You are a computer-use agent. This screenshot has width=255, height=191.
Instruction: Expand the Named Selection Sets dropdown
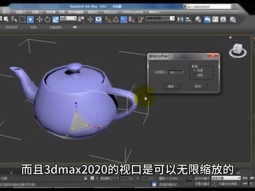coord(172,18)
